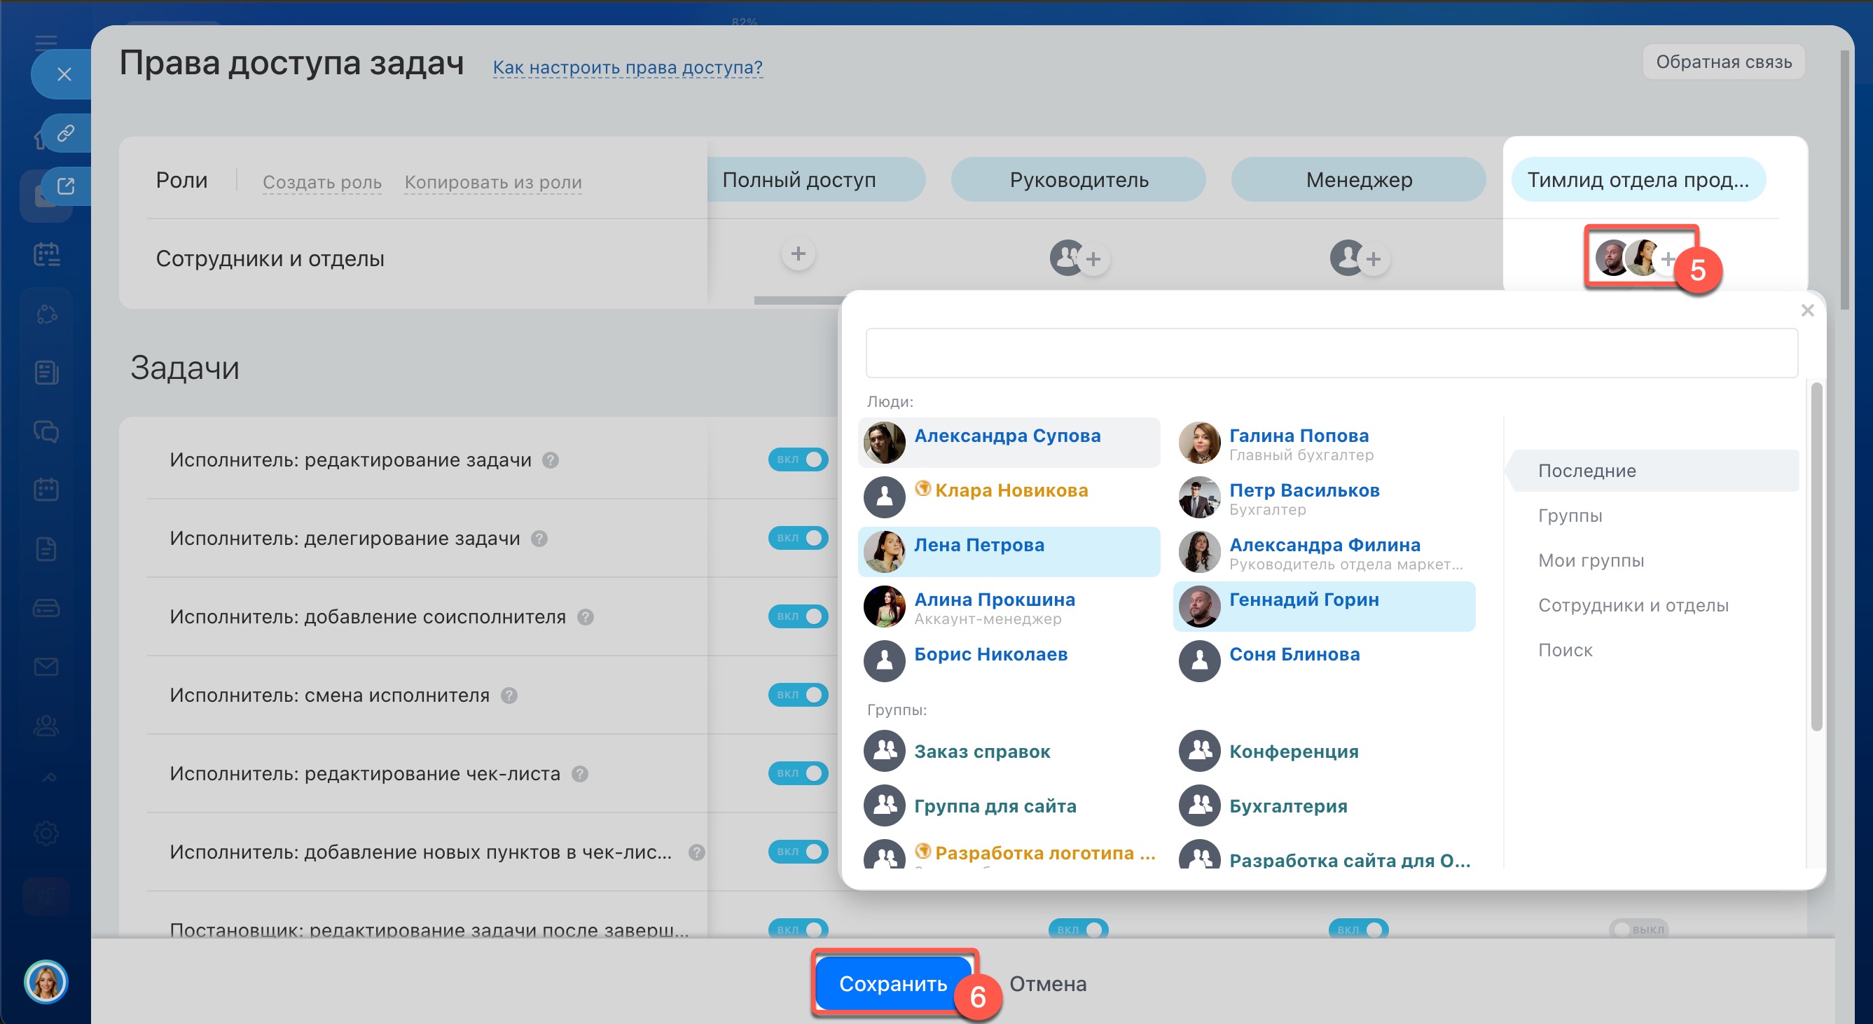1873x1024 pixels.
Task: Toggle Исполнитель: делегирование задачи switch
Action: 798,538
